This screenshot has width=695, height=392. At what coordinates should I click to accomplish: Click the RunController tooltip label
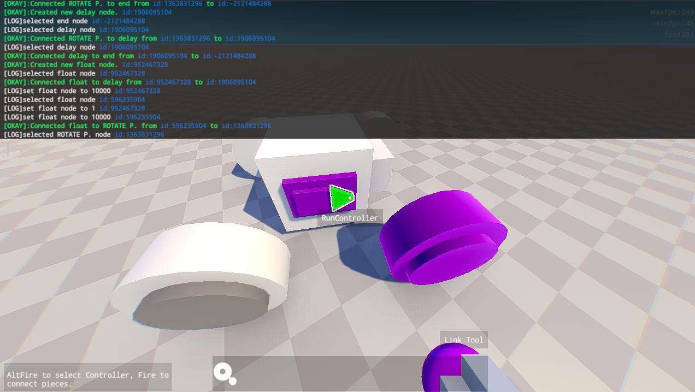click(x=350, y=218)
